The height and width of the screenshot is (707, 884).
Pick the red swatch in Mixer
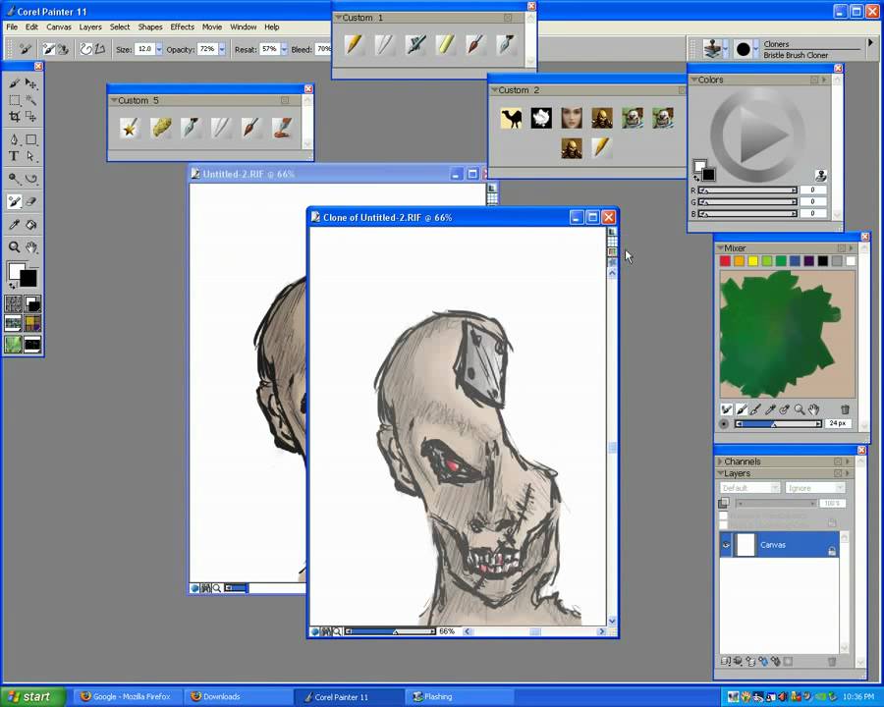[x=725, y=261]
